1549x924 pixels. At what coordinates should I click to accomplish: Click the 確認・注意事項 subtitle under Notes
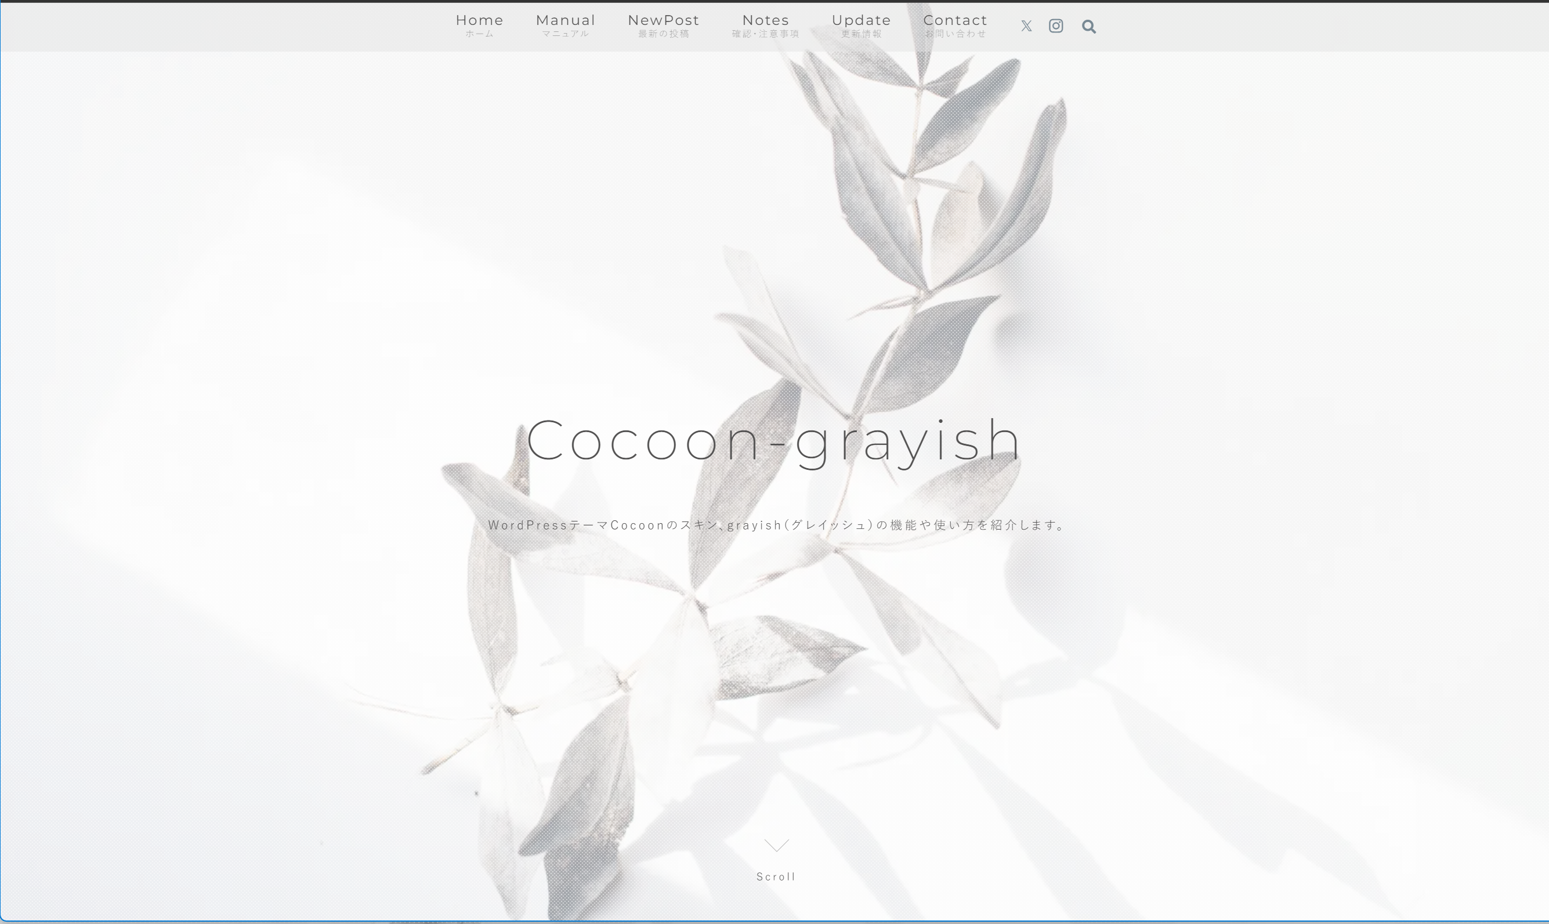point(765,34)
